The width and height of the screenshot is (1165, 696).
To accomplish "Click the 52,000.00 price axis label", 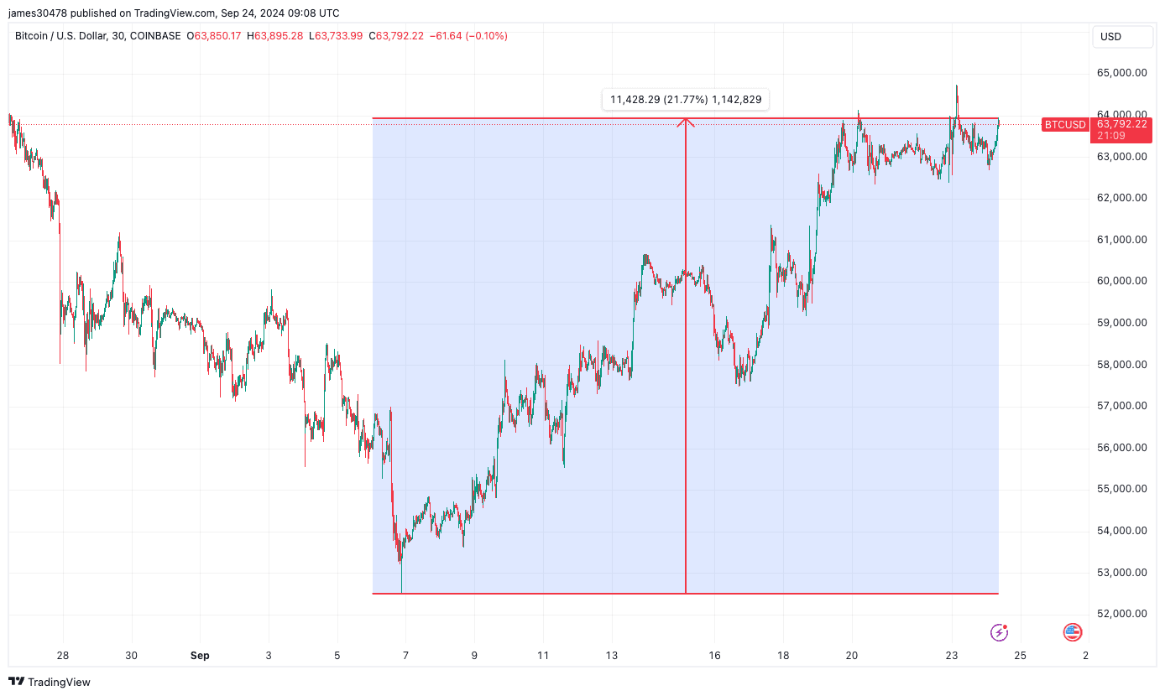I will (1121, 614).
